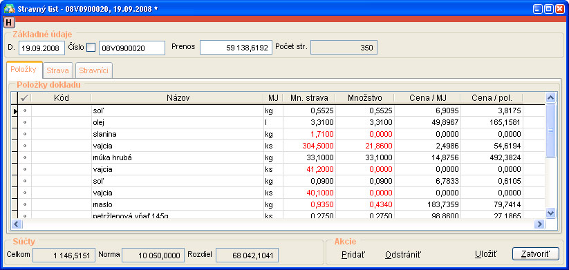569x270 pixels.
Task: Click row marker dot of slanina row
Action: 25,134
